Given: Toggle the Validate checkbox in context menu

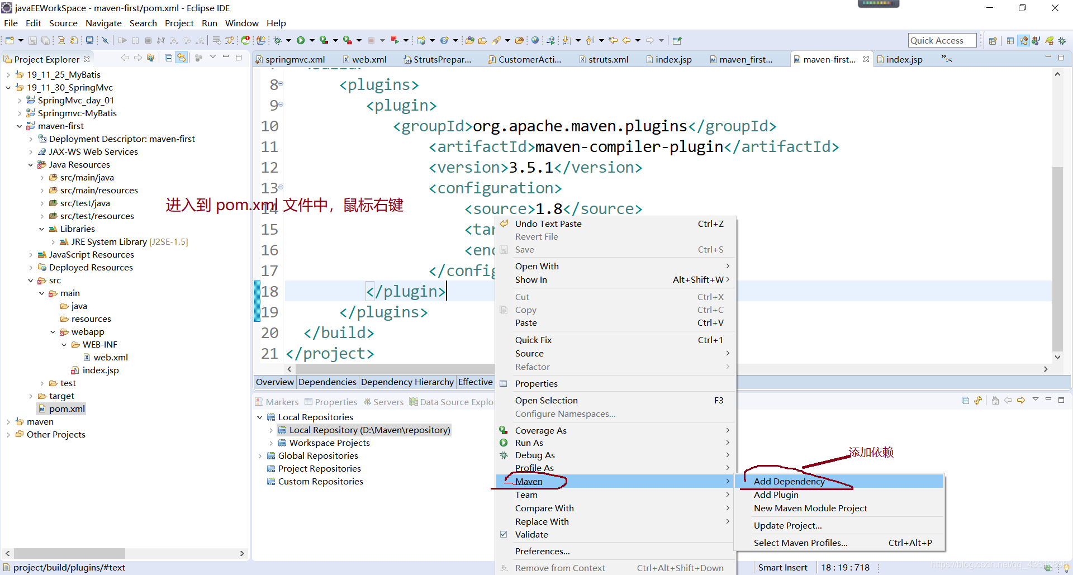Looking at the screenshot, I should pos(504,535).
